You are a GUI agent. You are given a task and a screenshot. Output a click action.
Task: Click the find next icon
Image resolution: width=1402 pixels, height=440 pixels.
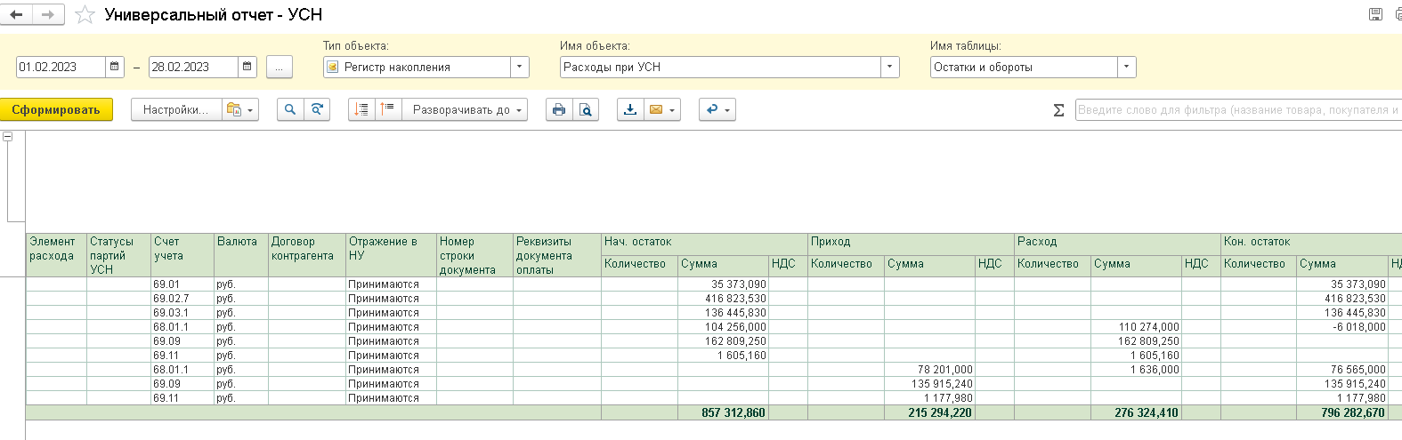pyautogui.click(x=317, y=109)
